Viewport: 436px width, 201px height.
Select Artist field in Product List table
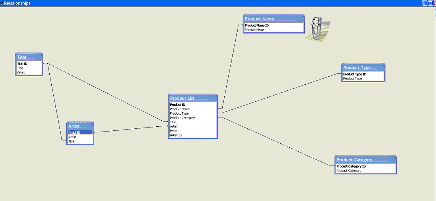pyautogui.click(x=193, y=127)
